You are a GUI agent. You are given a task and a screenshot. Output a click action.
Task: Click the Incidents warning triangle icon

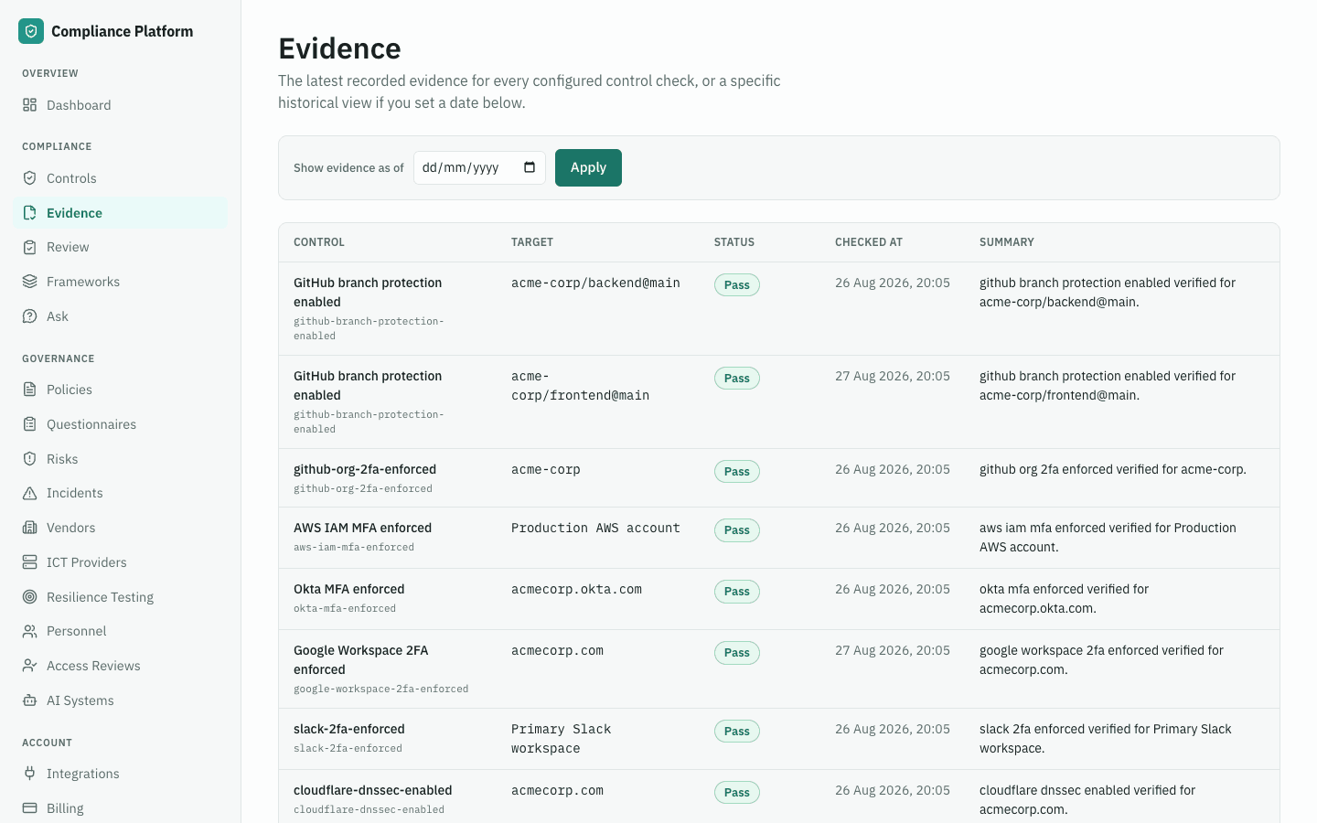30,493
